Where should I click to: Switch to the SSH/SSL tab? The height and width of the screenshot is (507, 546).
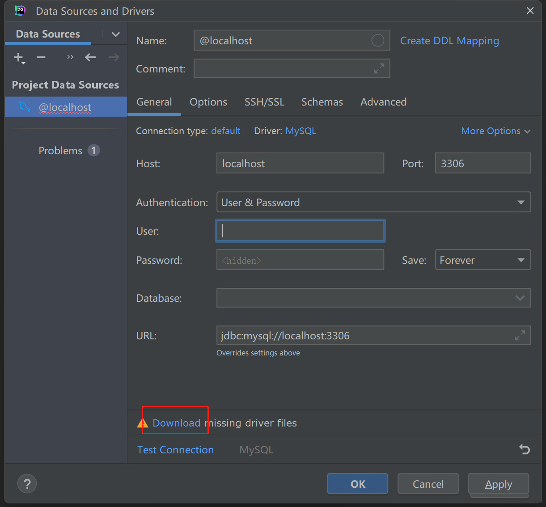coord(264,102)
